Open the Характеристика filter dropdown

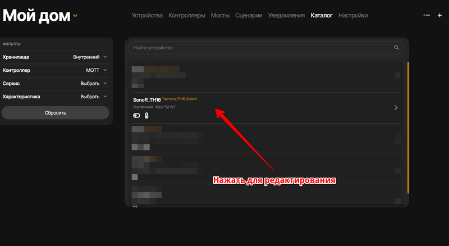[93, 97]
